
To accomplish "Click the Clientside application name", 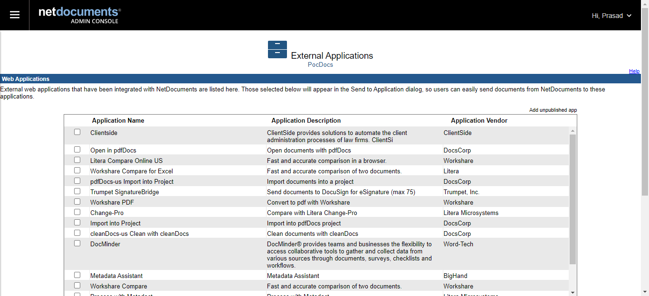I will (104, 133).
